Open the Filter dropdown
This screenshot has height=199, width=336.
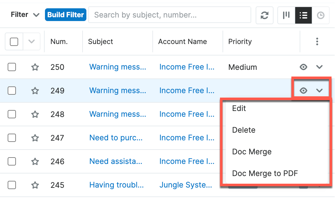coord(25,14)
